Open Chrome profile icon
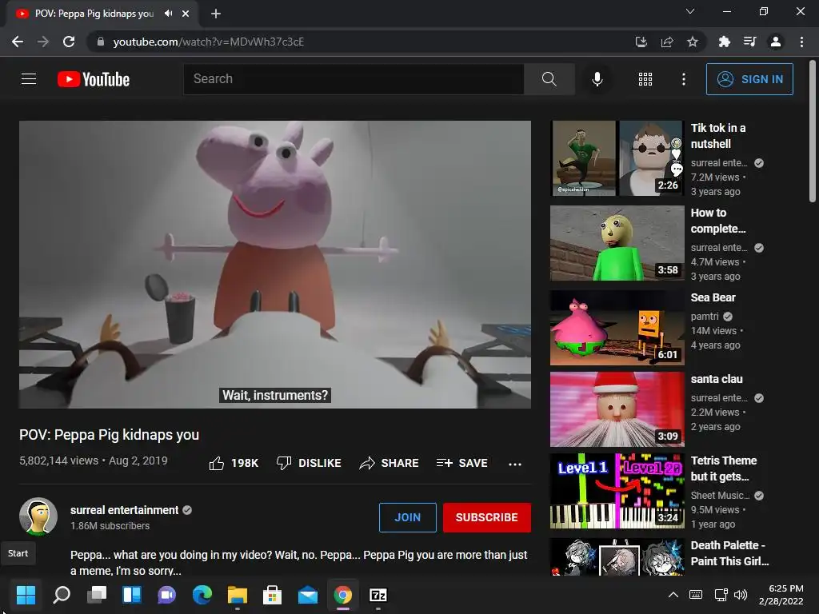819x614 pixels. [776, 42]
